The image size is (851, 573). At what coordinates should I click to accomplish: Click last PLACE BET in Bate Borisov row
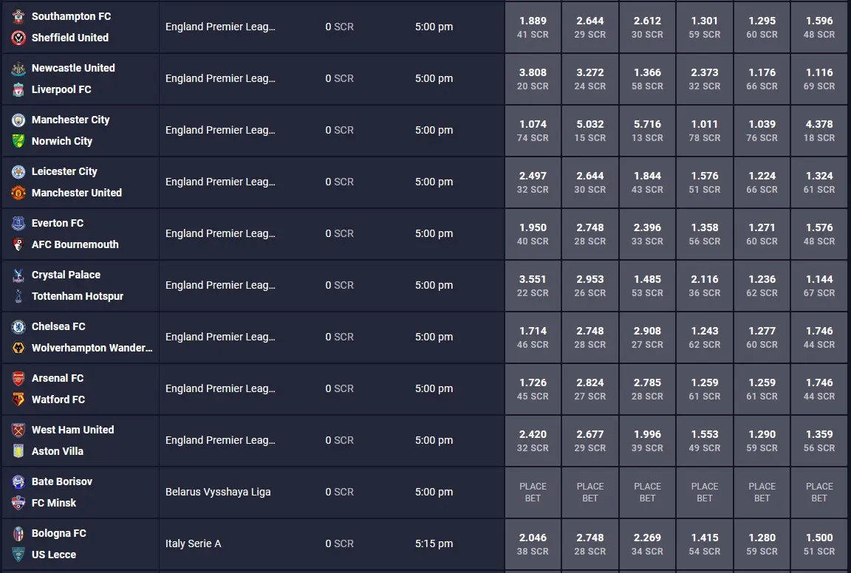pyautogui.click(x=819, y=493)
